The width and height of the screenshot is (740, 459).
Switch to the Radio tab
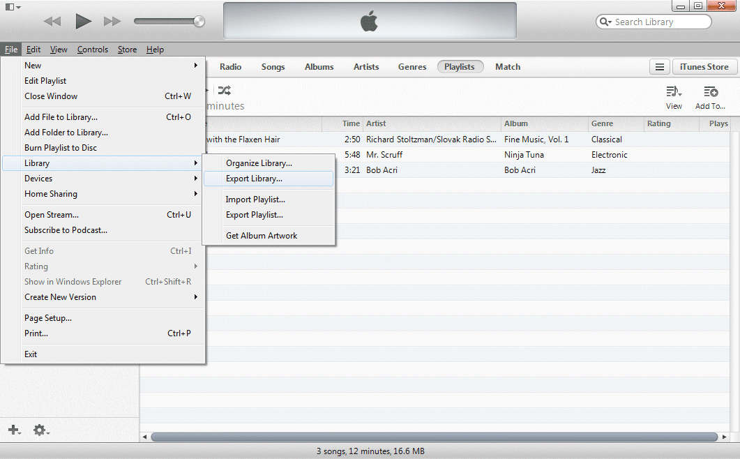[230, 67]
